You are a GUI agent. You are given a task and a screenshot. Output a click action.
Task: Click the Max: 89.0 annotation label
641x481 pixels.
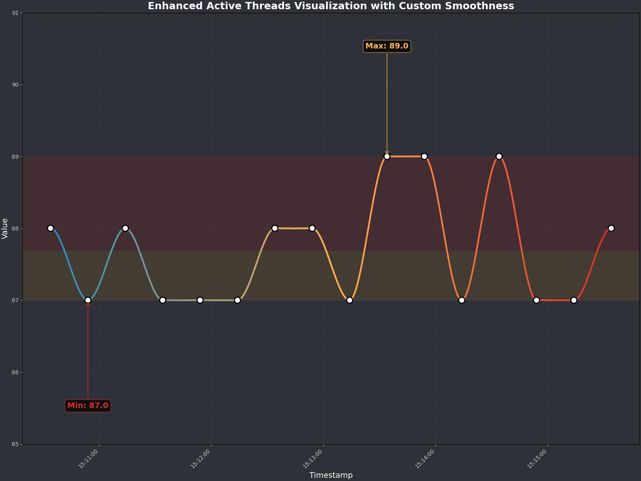click(x=387, y=46)
